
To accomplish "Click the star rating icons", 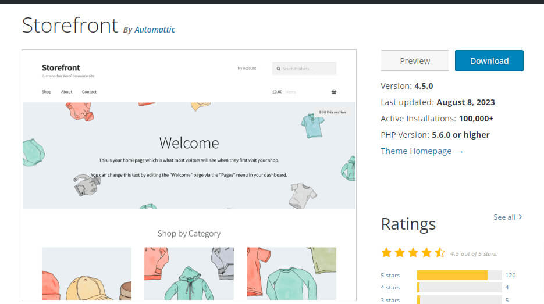I will tap(413, 253).
